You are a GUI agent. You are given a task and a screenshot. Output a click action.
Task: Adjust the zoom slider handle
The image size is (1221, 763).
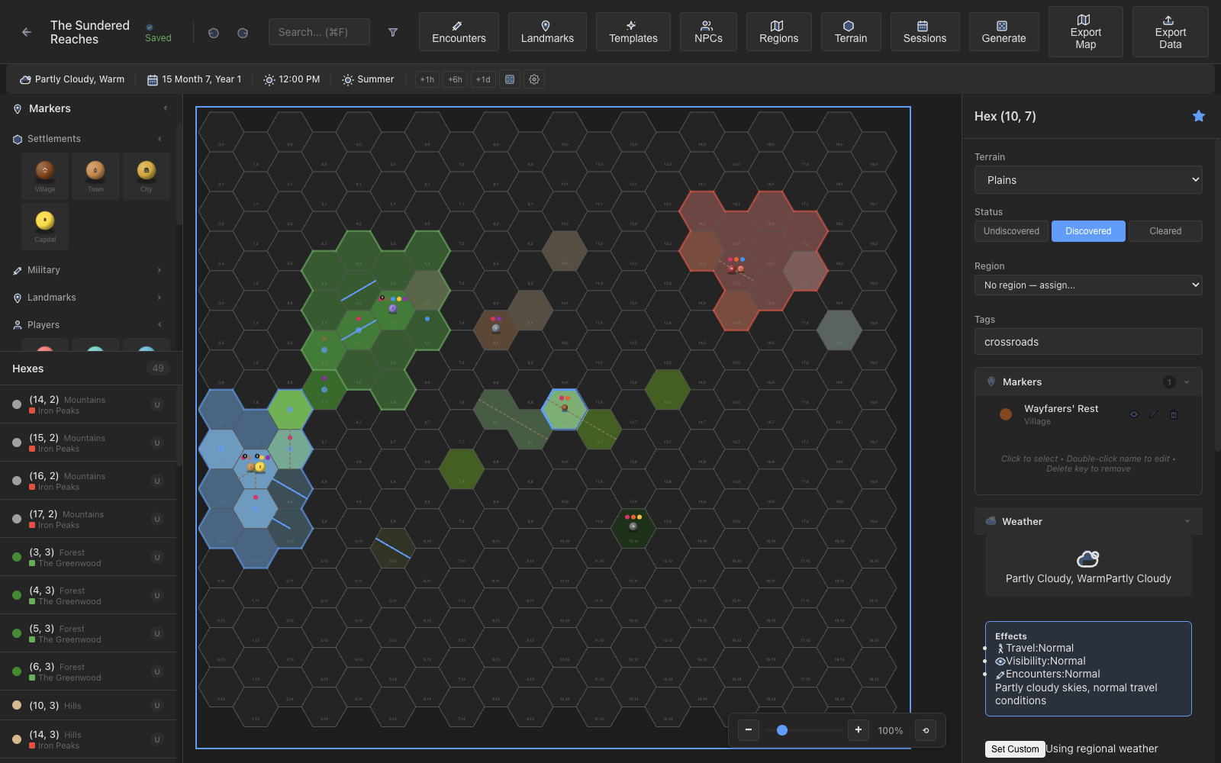click(x=782, y=730)
